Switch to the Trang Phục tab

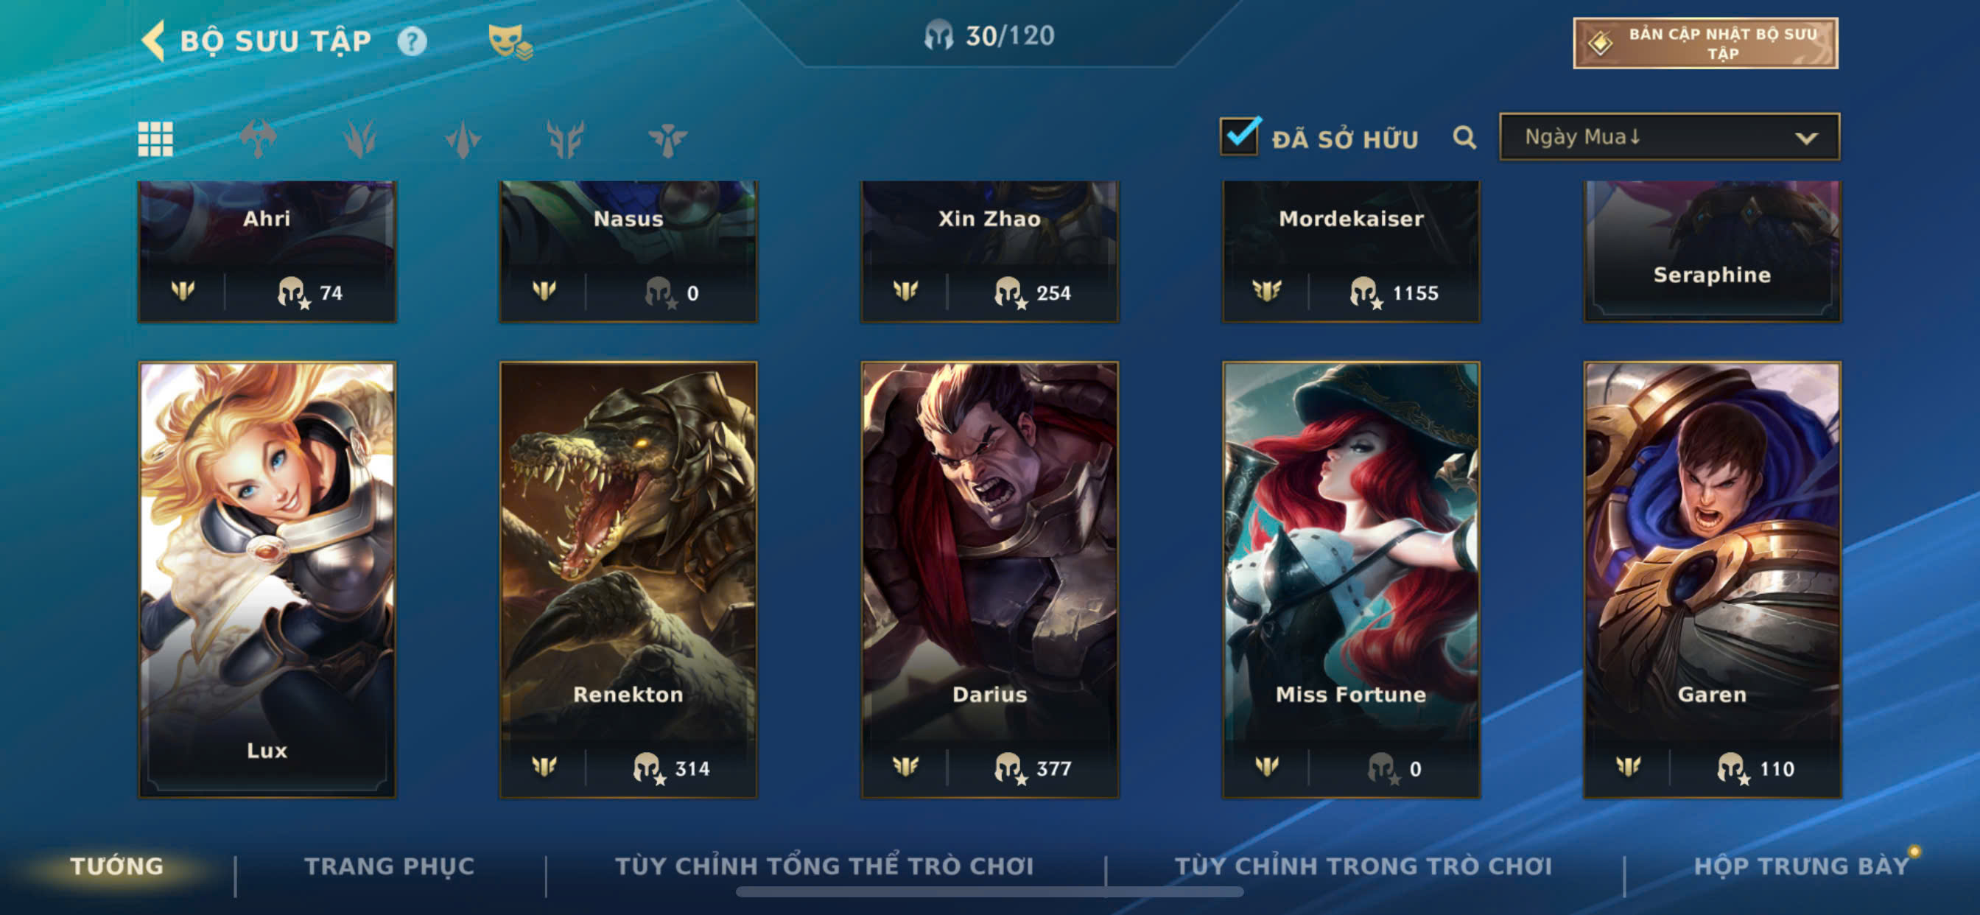click(389, 866)
